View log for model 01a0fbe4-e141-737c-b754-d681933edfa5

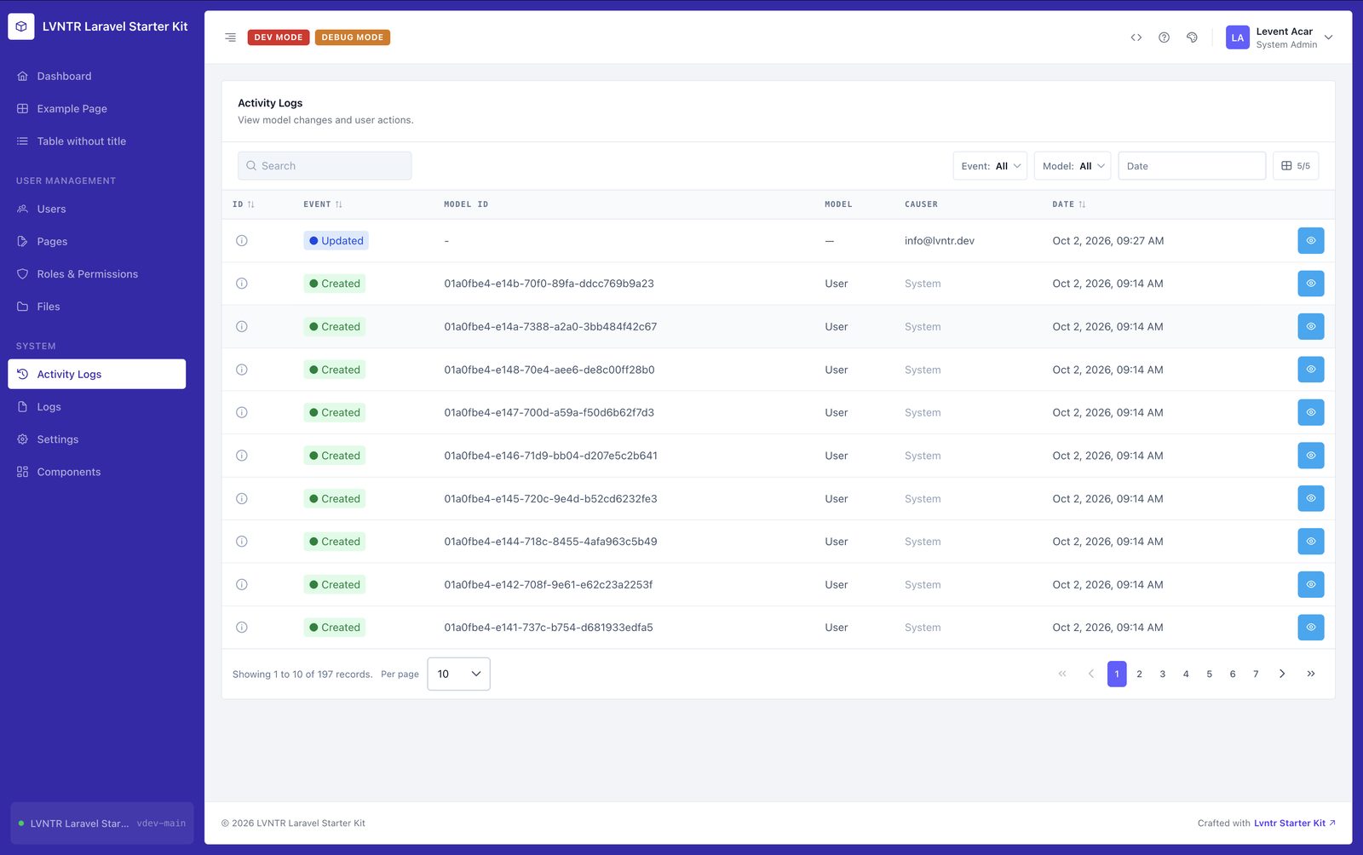pyautogui.click(x=1310, y=628)
